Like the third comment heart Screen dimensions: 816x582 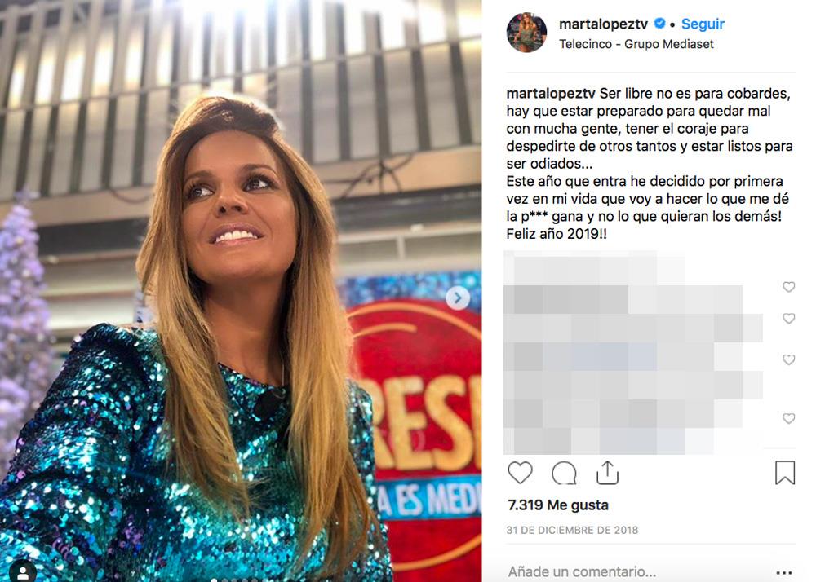pyautogui.click(x=789, y=359)
